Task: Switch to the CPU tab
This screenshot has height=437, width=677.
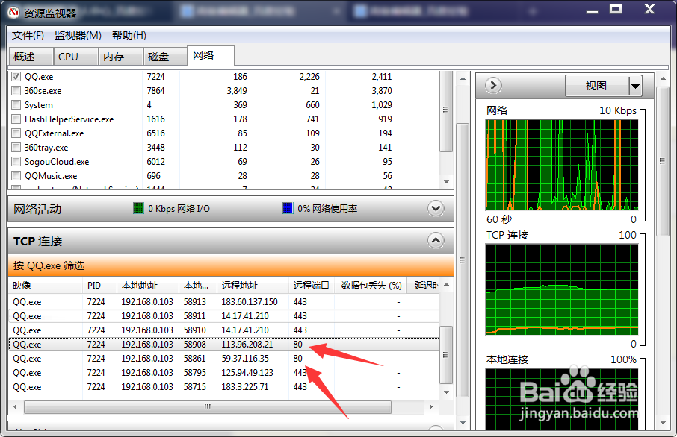Action: coord(73,55)
